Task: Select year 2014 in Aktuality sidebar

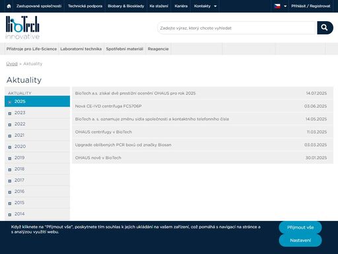Action: click(x=37, y=214)
